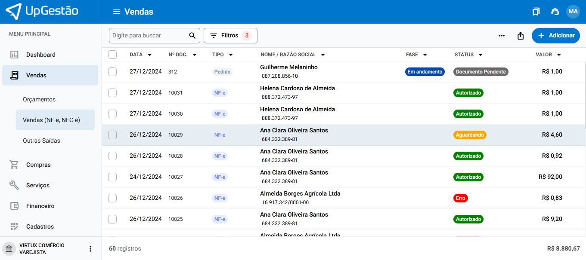Click the red Erro status badge

(460, 198)
